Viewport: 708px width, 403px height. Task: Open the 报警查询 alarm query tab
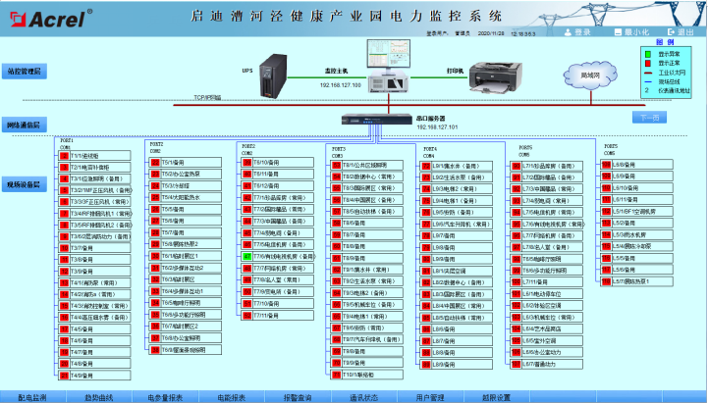point(298,396)
